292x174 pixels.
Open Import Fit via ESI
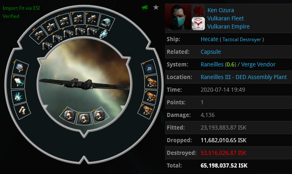coord(21,8)
